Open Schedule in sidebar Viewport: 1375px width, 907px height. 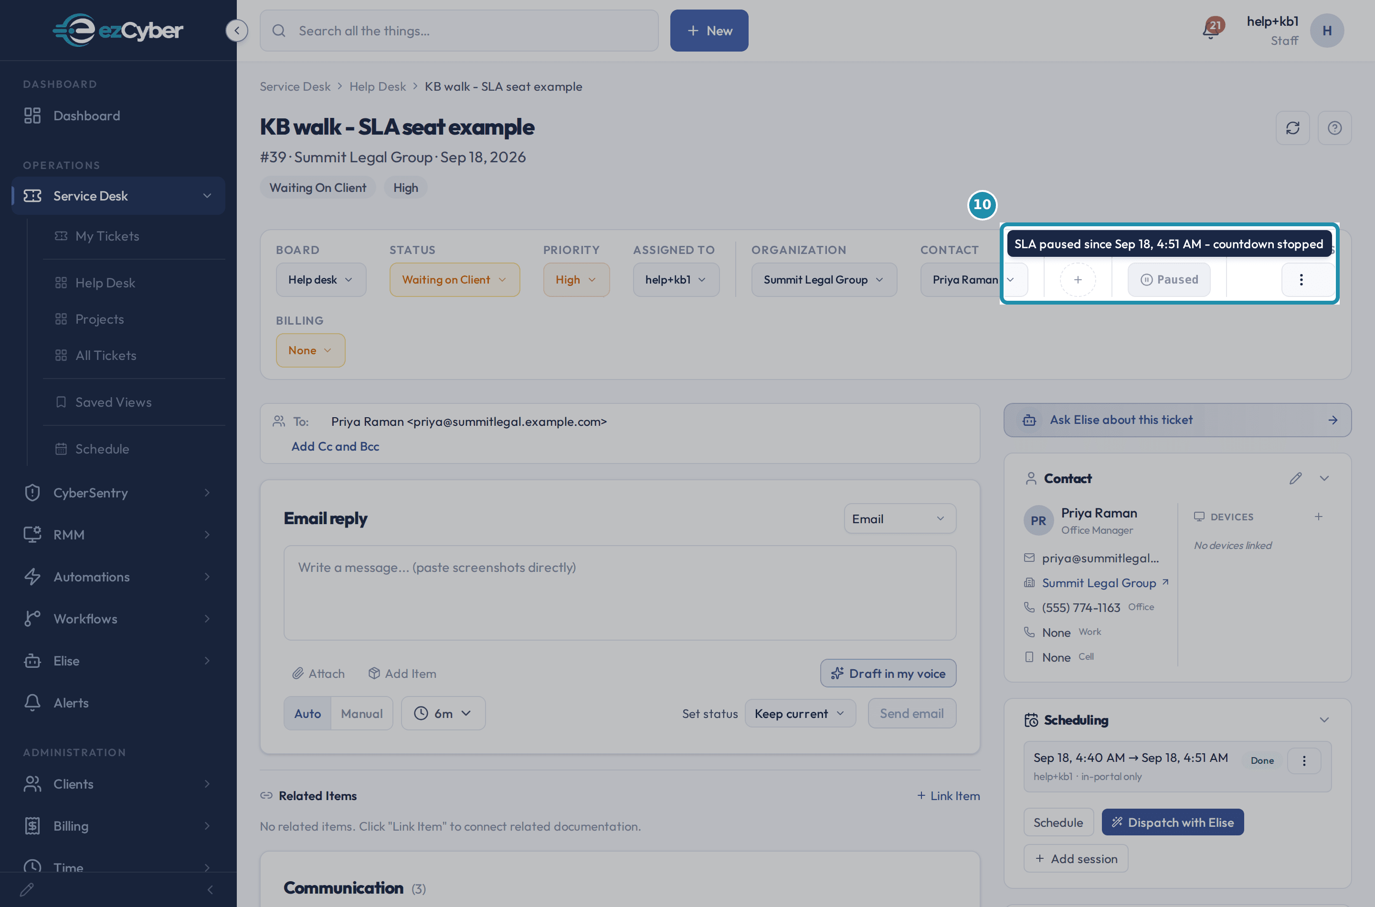134,449
